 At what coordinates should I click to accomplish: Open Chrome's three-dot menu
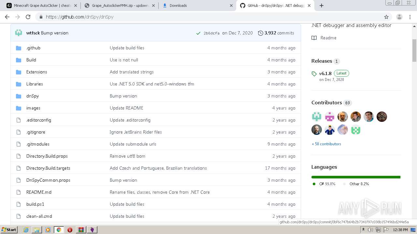(x=410, y=17)
